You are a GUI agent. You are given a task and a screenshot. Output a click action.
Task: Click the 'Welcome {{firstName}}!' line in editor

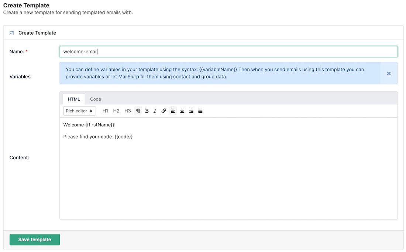tap(89, 125)
